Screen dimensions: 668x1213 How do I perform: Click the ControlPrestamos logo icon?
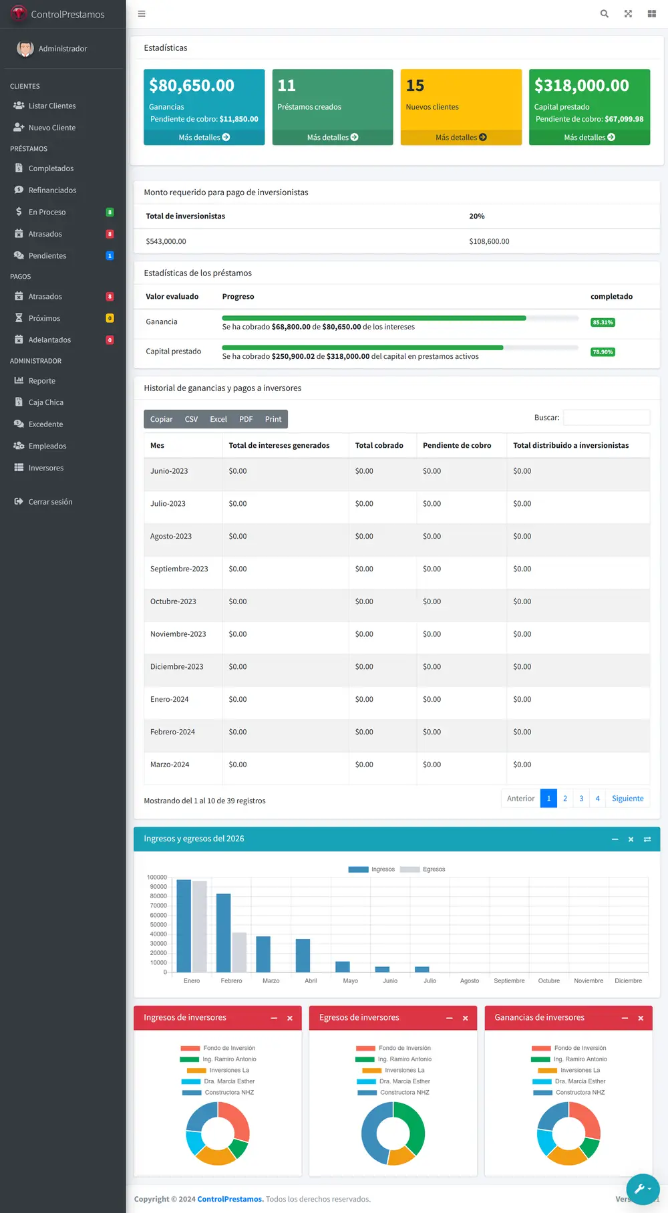(19, 13)
